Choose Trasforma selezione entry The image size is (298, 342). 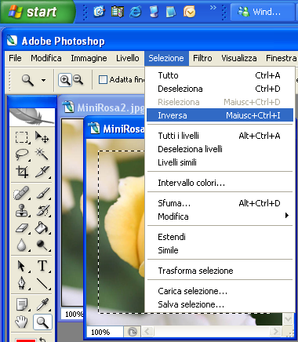(220, 271)
